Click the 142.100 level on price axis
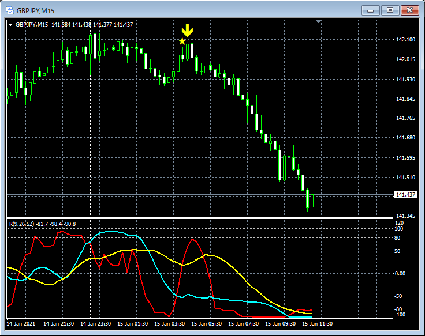This screenshot has height=336, width=425. tap(406, 40)
